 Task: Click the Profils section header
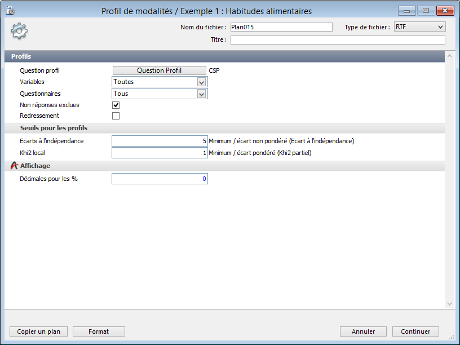[224, 56]
